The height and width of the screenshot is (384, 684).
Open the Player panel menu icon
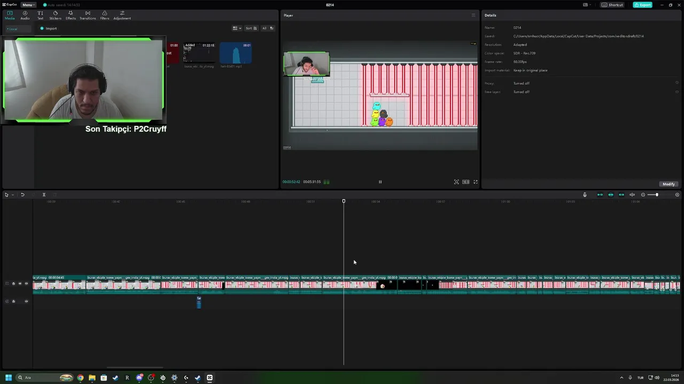point(473,15)
